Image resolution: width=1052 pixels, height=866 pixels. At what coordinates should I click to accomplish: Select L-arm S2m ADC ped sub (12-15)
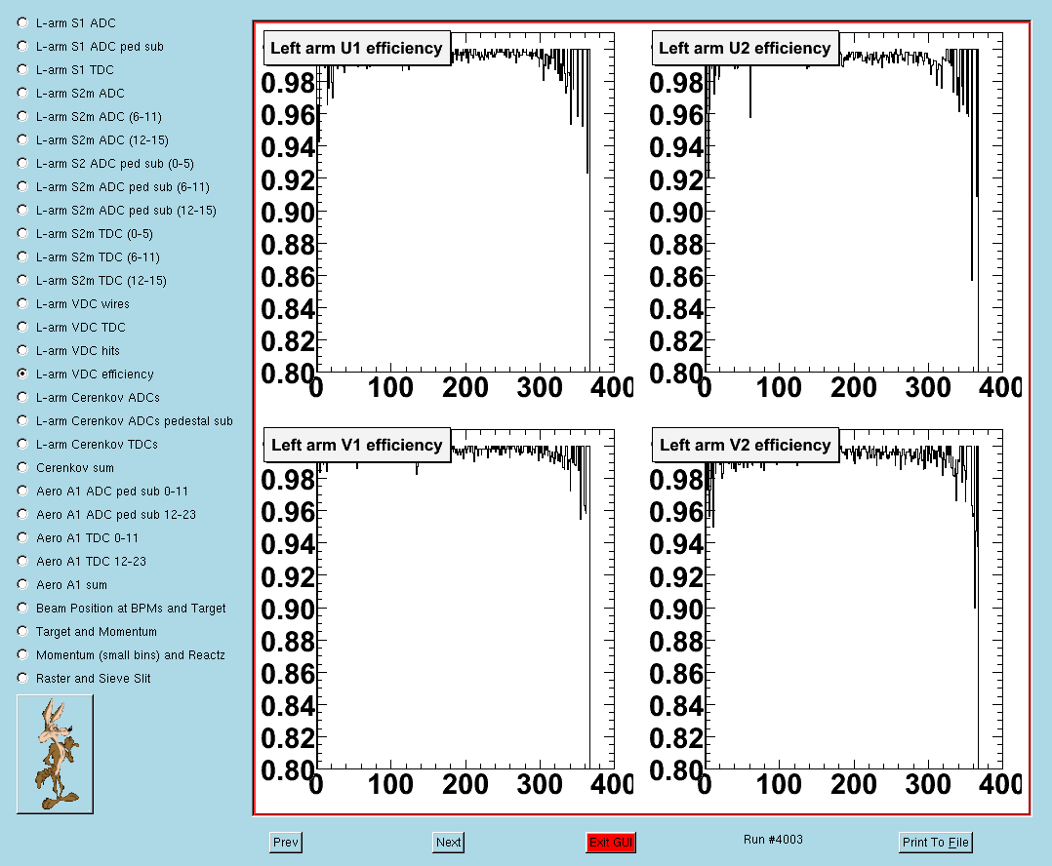click(x=22, y=211)
